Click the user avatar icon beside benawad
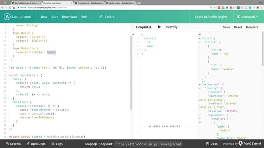Image resolution: width=264 pixels, height=148 pixels. pyautogui.click(x=238, y=16)
